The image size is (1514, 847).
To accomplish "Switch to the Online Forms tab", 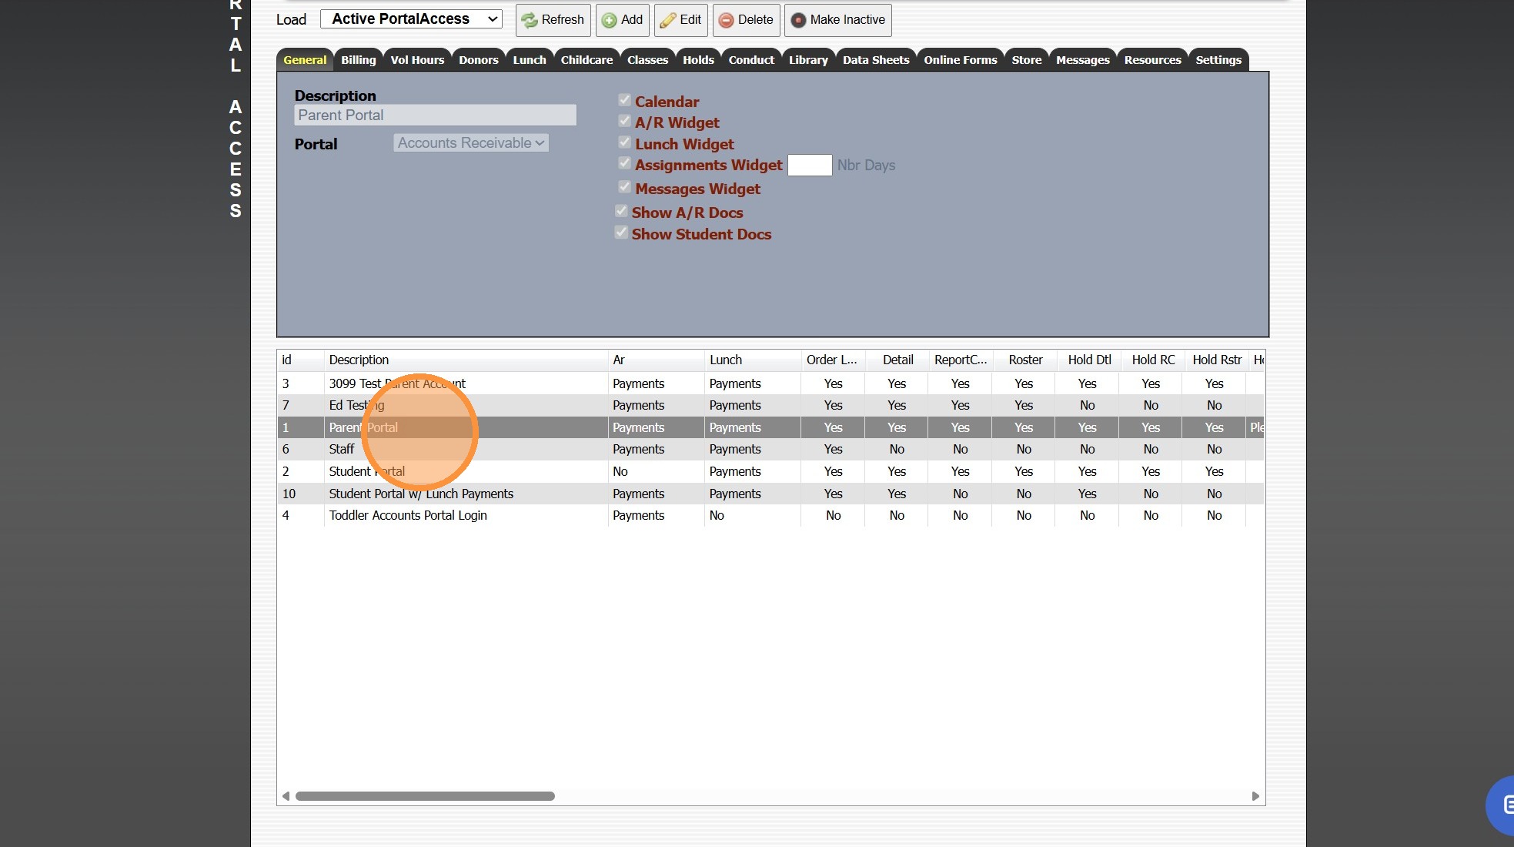I will coord(960,60).
